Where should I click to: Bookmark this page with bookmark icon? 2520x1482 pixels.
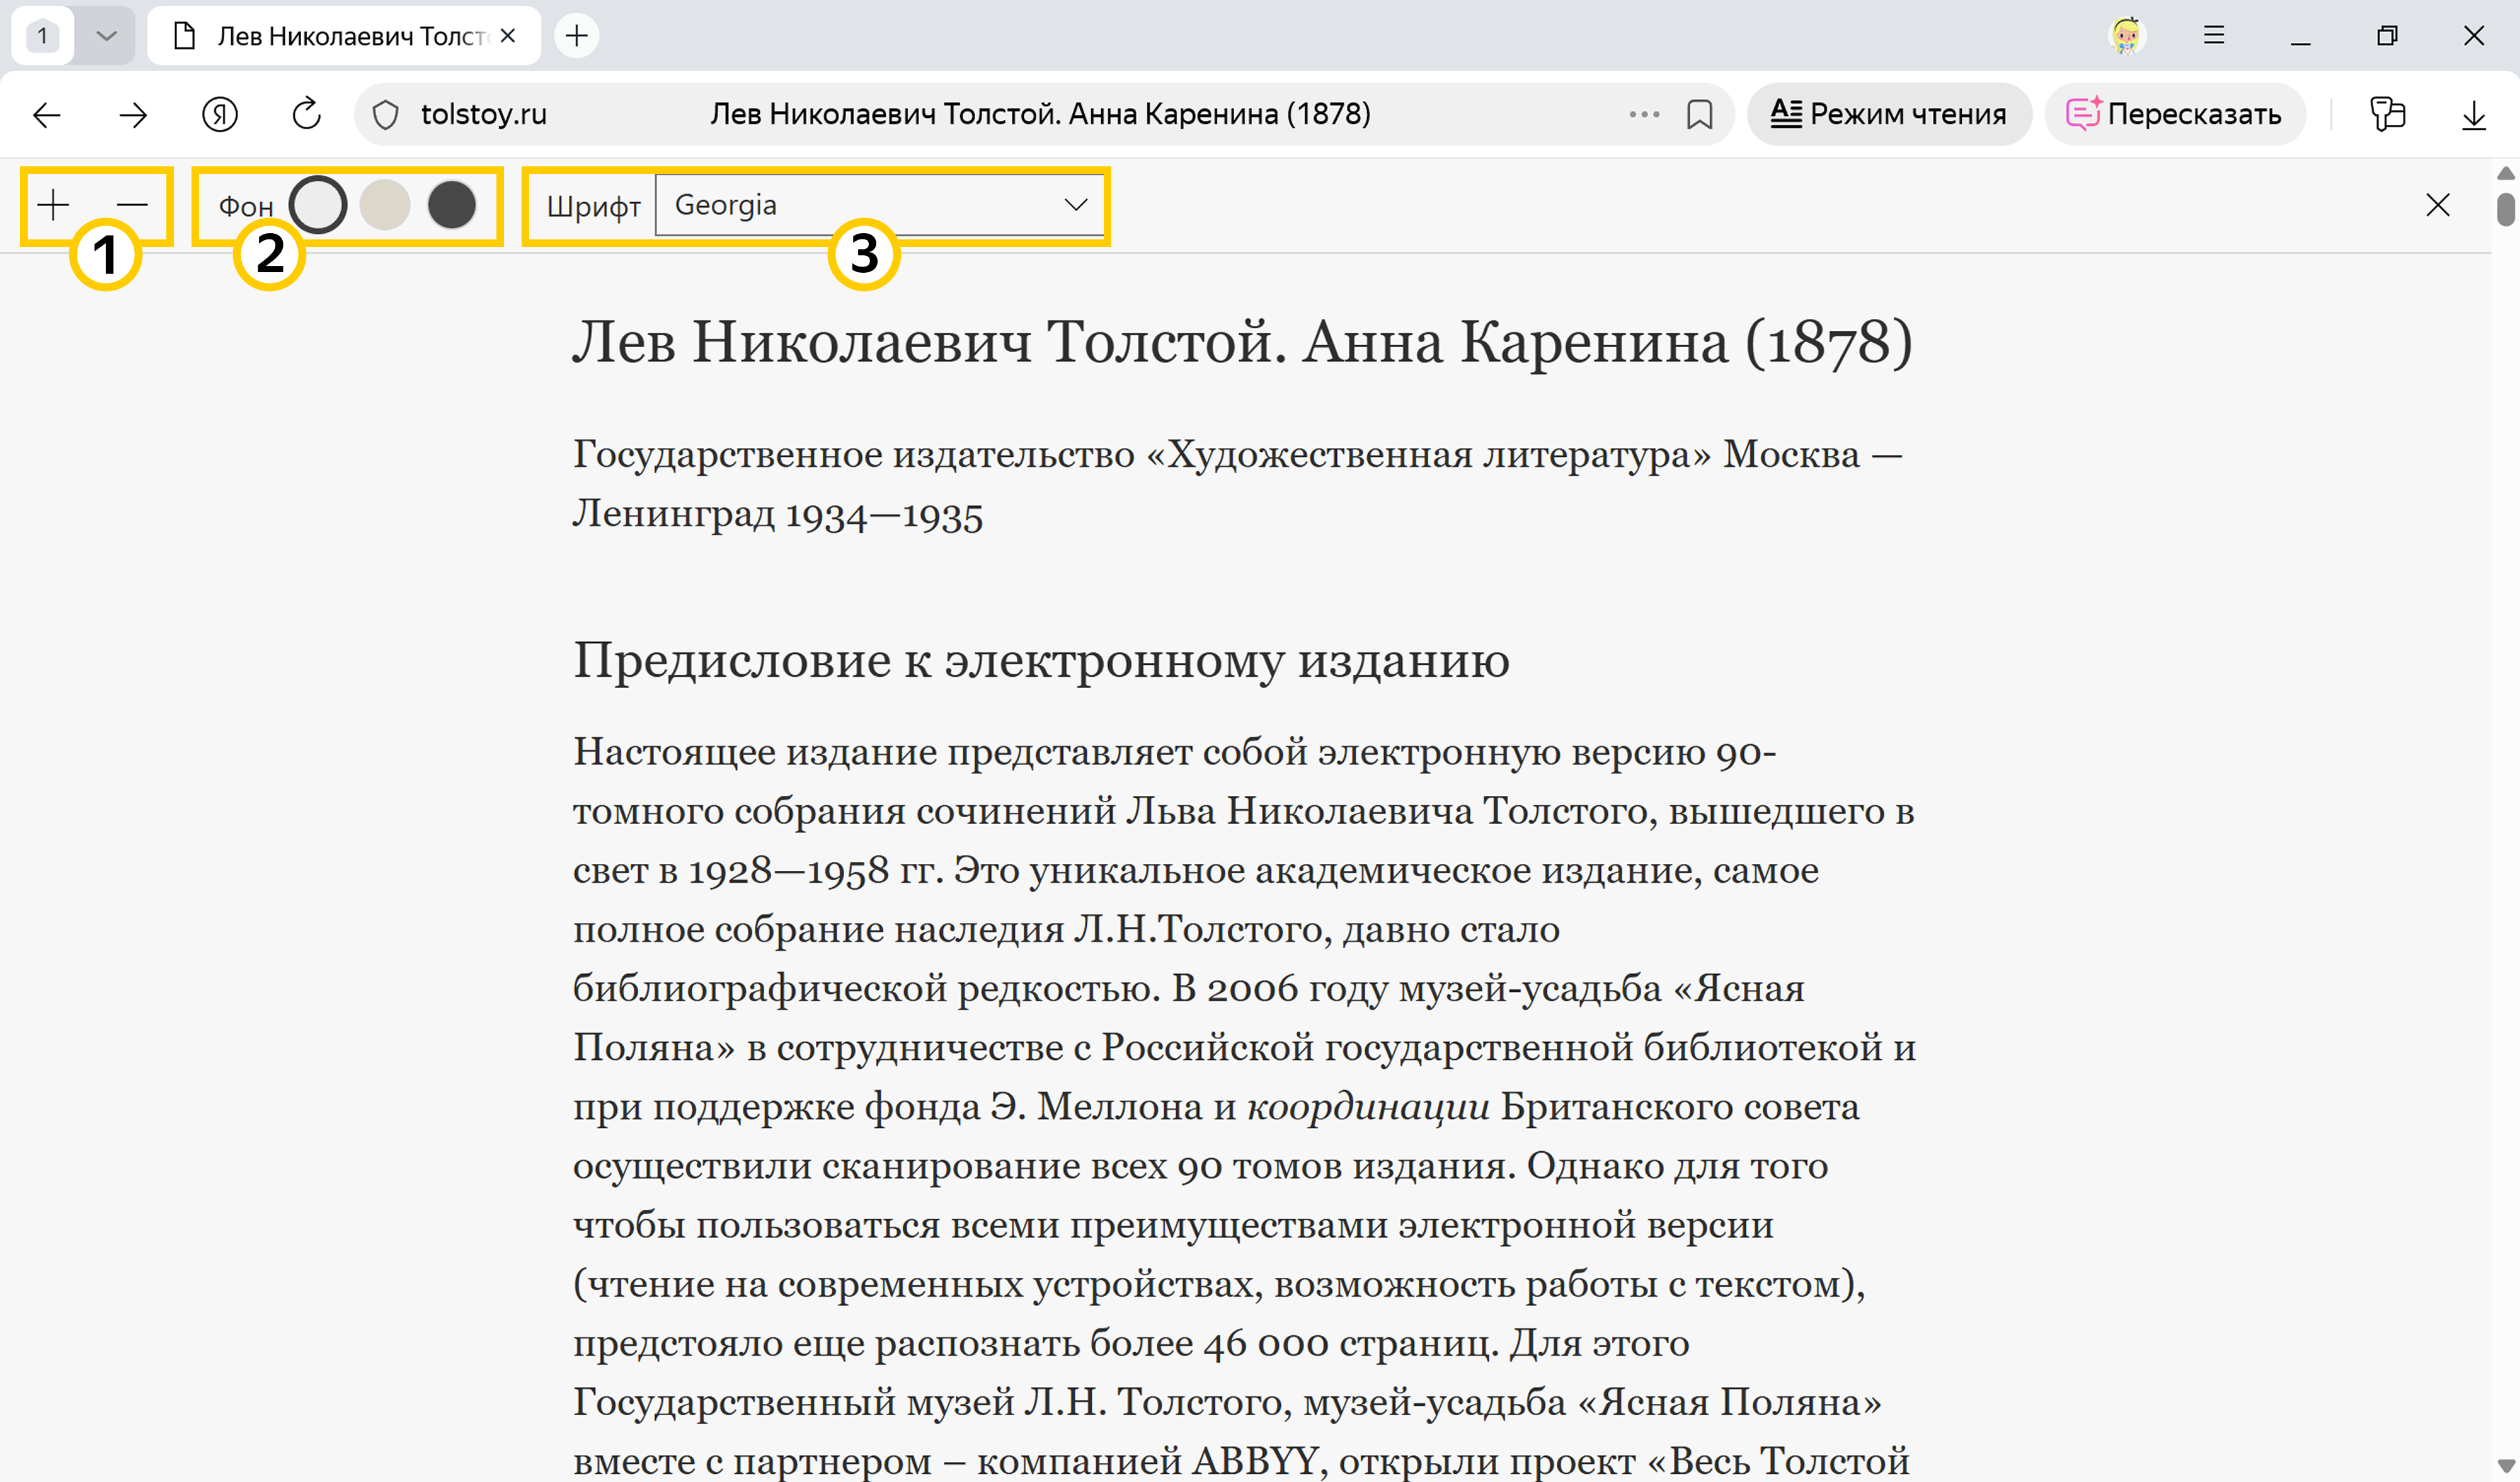[1699, 115]
